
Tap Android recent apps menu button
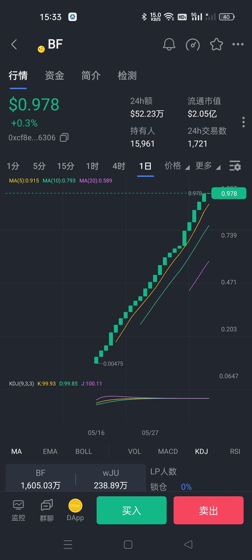pyautogui.click(x=68, y=545)
